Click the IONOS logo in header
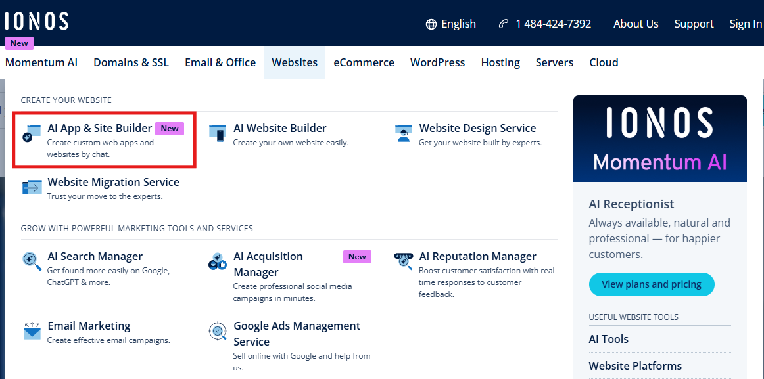The image size is (764, 379). 37,22
